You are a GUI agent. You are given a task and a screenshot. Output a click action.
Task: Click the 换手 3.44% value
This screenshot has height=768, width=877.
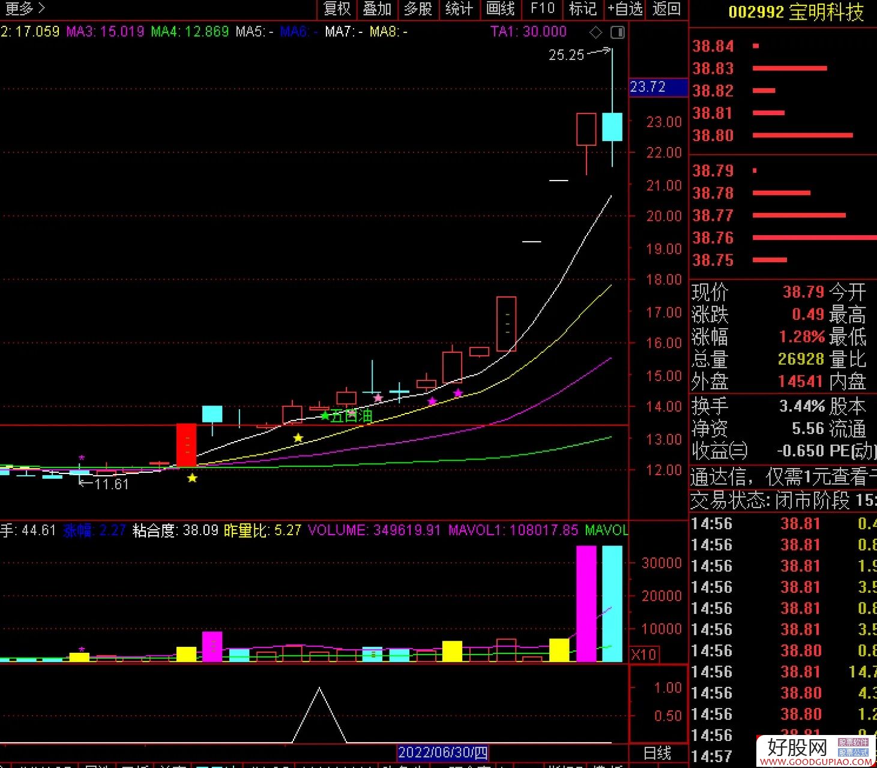point(802,406)
